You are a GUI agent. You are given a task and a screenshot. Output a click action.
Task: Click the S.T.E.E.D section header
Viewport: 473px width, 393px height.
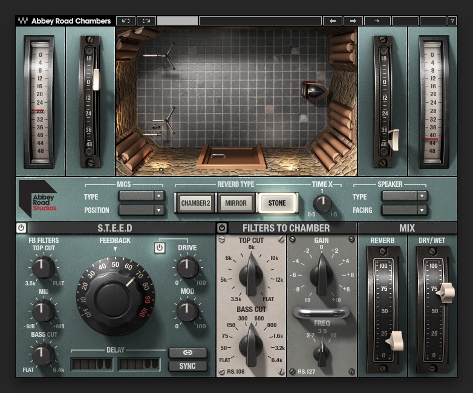point(115,228)
